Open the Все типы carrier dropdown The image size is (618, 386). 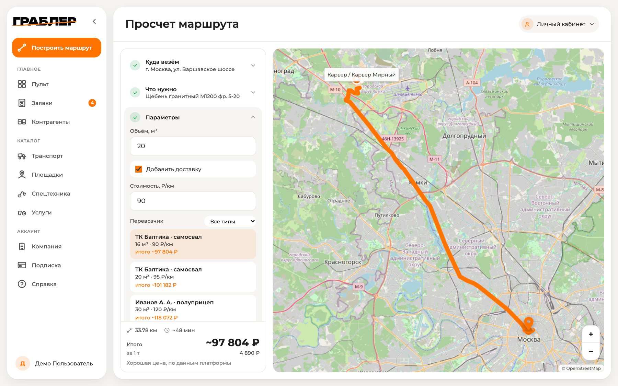(230, 221)
